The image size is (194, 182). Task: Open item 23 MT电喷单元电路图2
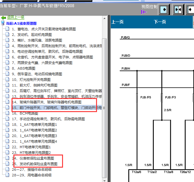click(x=31, y=153)
